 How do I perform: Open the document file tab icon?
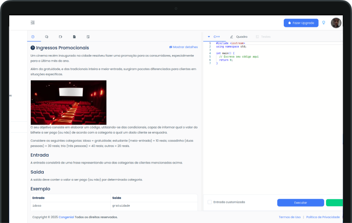point(74,37)
